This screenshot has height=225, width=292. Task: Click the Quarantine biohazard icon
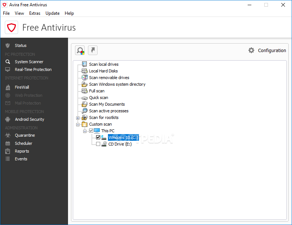click(8, 135)
